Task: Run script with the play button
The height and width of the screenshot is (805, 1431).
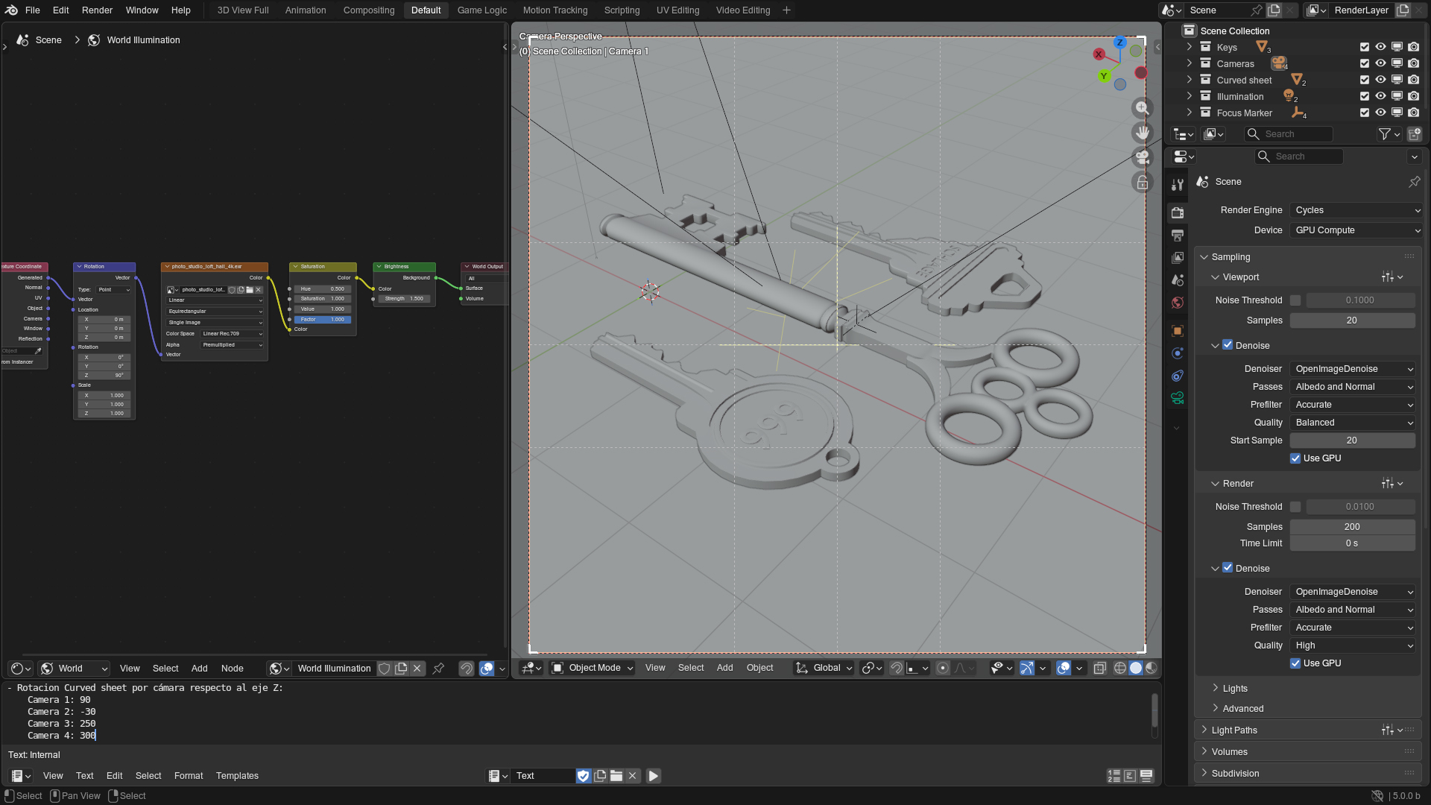Action: click(x=653, y=776)
